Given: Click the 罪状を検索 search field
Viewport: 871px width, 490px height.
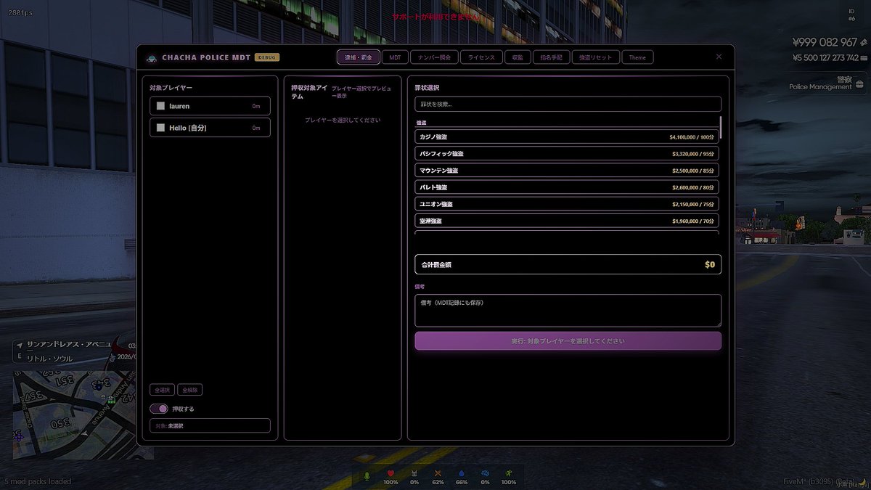Looking at the screenshot, I should click(x=568, y=104).
